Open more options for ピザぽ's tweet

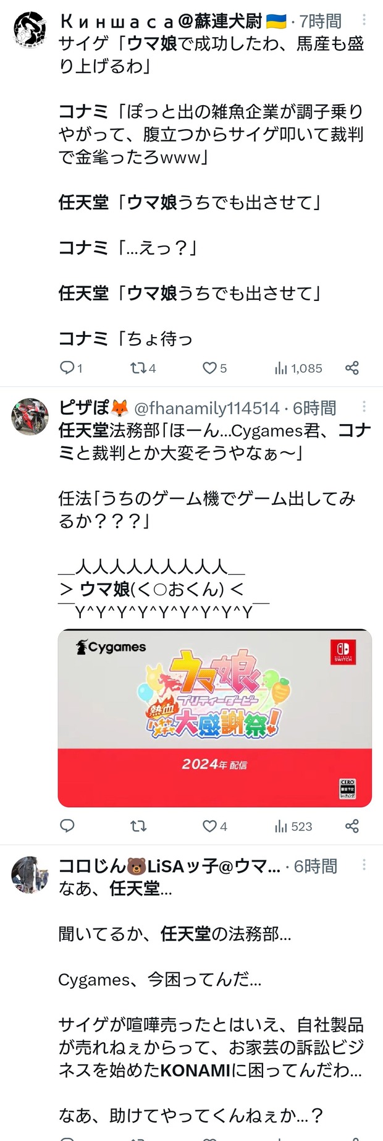tap(364, 406)
